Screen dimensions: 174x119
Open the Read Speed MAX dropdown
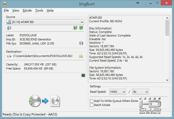[118, 92]
